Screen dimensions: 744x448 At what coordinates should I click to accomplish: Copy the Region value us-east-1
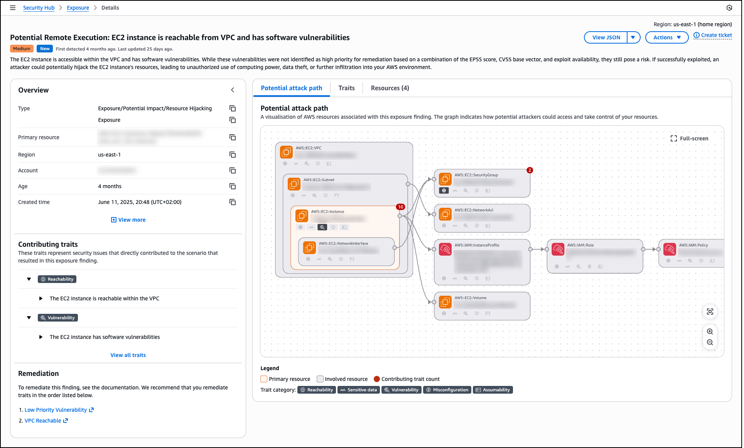click(x=233, y=155)
